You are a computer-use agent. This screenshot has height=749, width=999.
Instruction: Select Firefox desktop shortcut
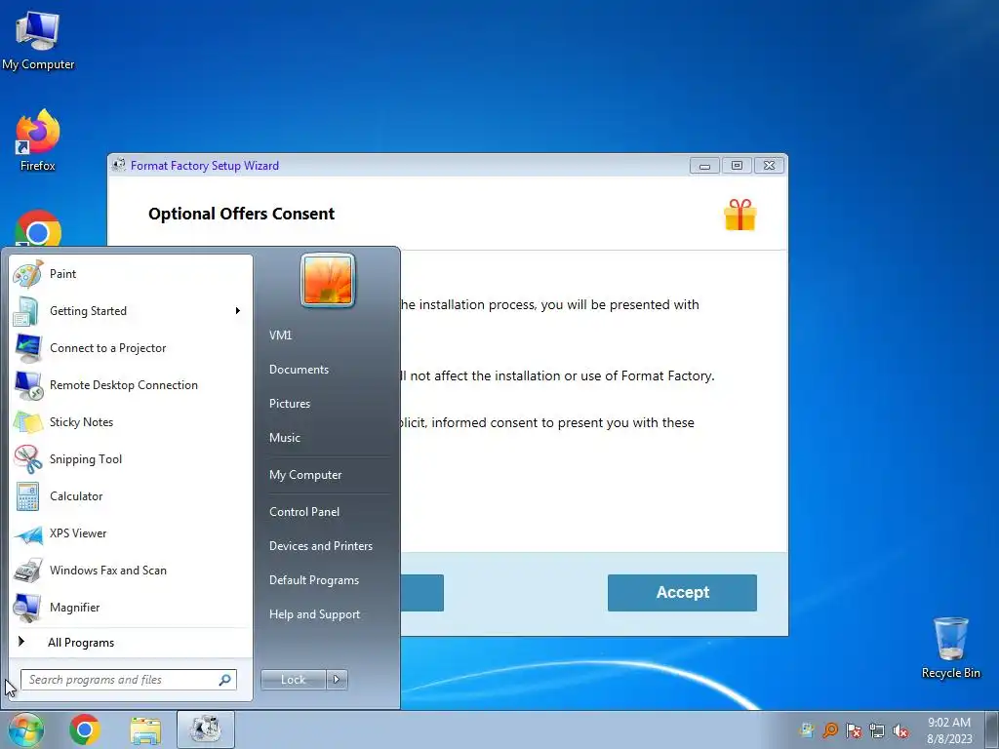point(38,140)
